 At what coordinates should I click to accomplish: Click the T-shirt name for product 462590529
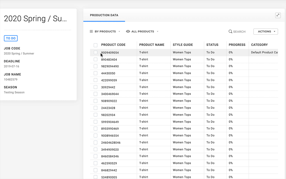tap(144, 163)
